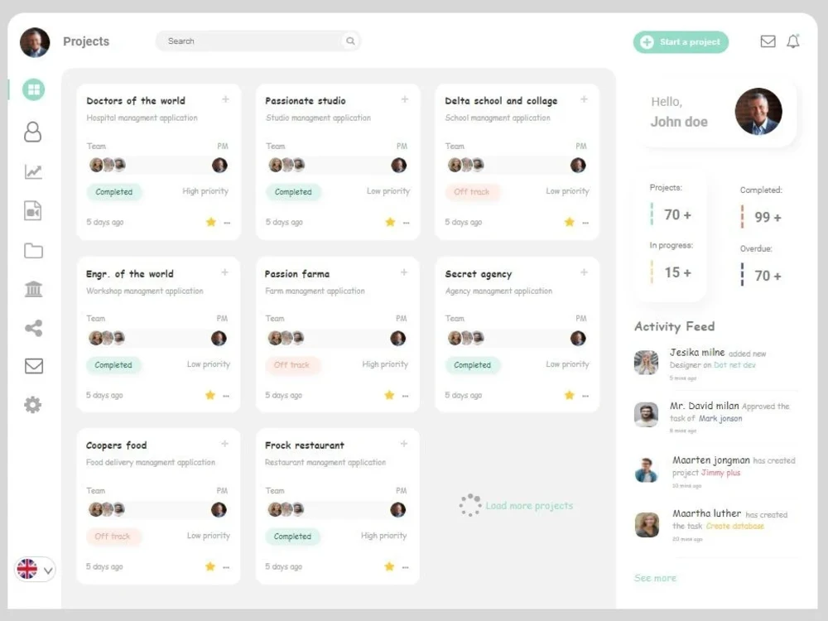
Task: Click John doe's profile photo in greeting card
Action: 758,112
